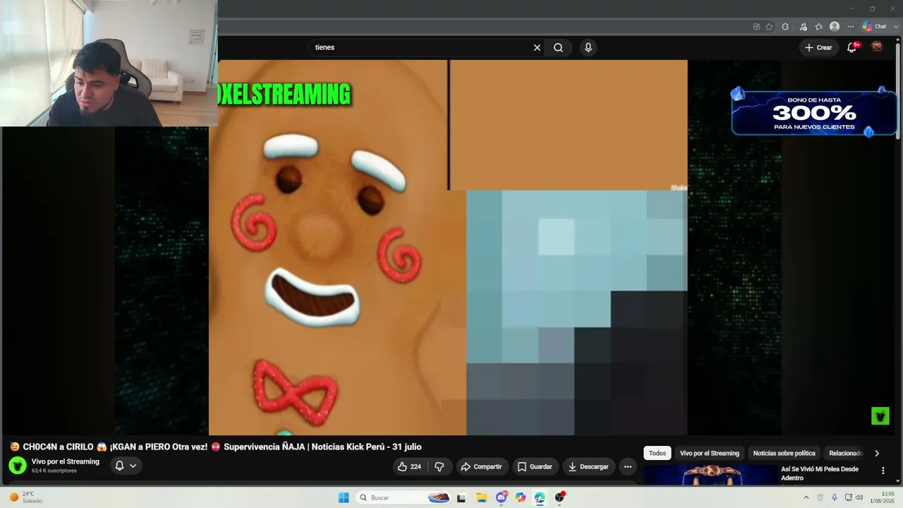The height and width of the screenshot is (508, 903).
Task: Open the Crear upload menu
Action: click(818, 47)
